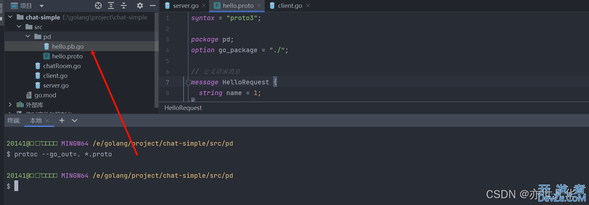This screenshot has width=589, height=205.
Task: Select the chat-simple project folder
Action: tap(43, 17)
